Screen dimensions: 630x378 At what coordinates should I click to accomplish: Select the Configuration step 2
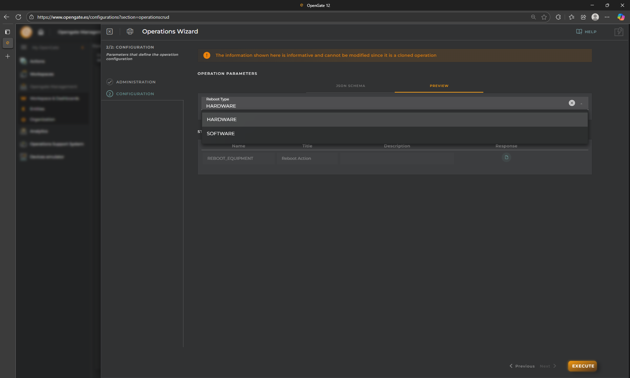(135, 94)
